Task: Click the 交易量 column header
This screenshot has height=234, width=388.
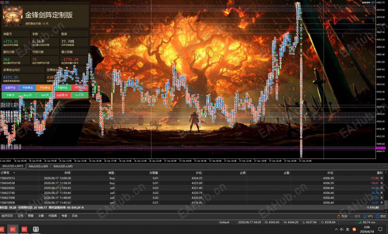Action: point(154,173)
